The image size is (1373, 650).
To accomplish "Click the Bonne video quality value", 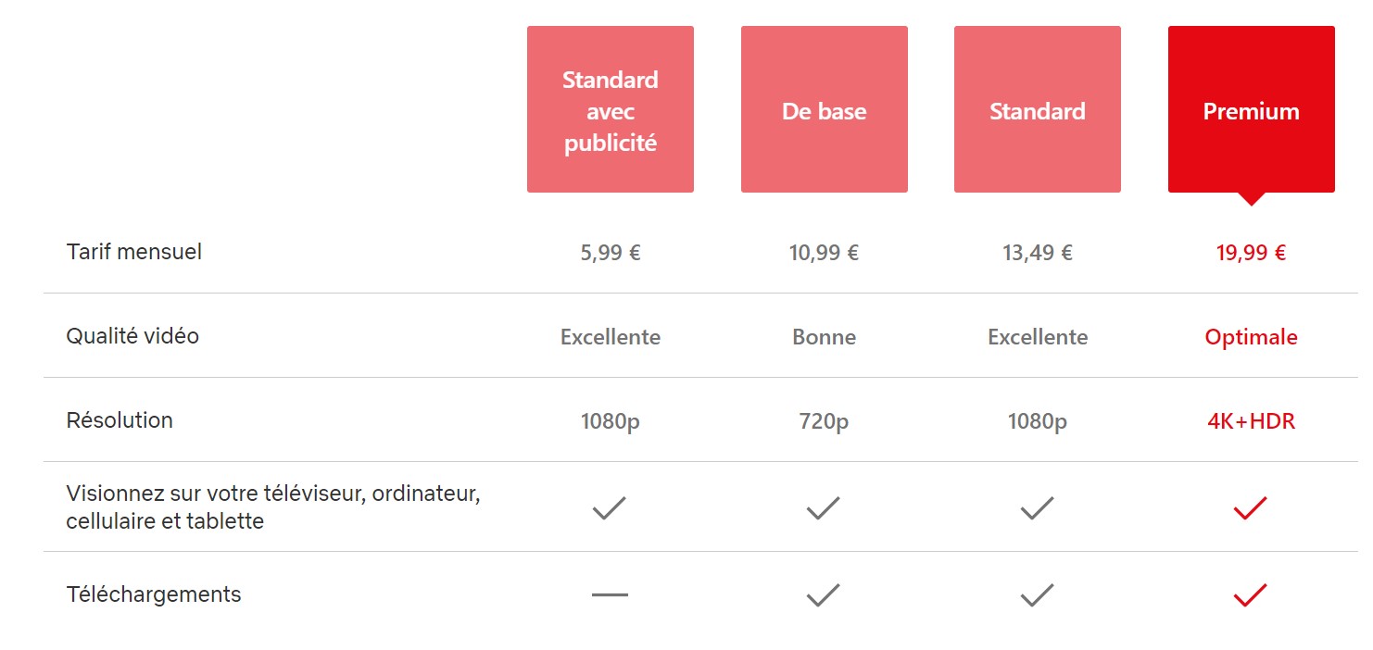I will 824,337.
